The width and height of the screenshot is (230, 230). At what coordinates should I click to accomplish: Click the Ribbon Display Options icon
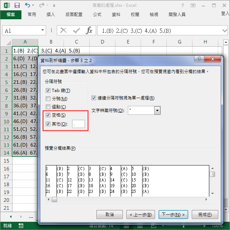coord(193,5)
